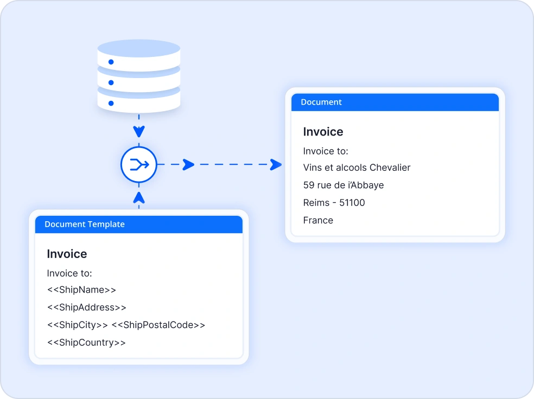Click Invoice heading in the Document card
The image size is (534, 399).
pos(323,132)
